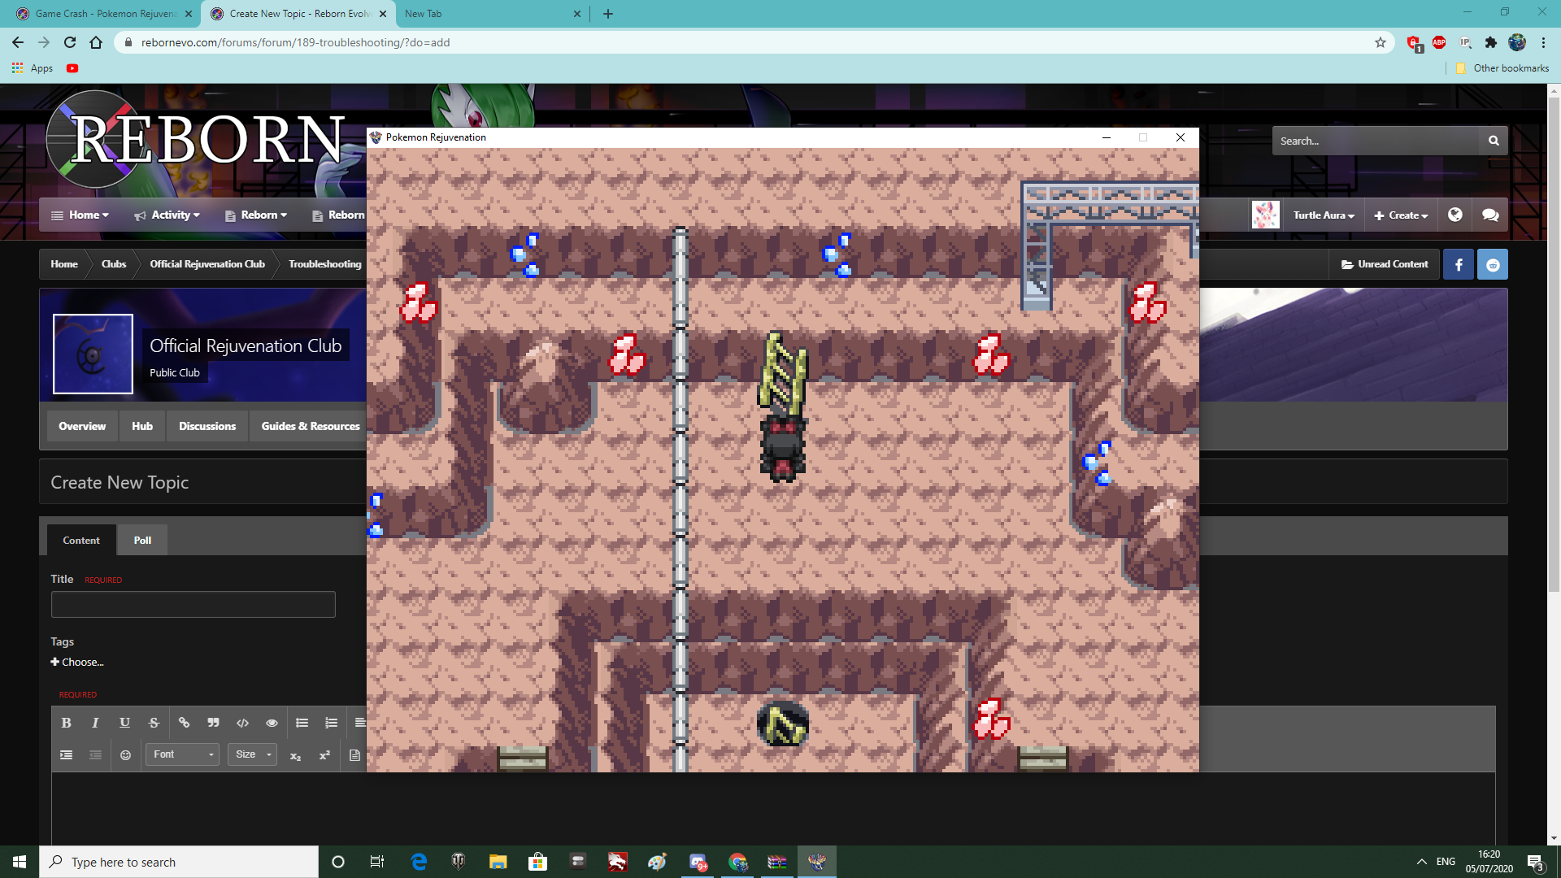Open Microsoft Edge from the taskbar
Screen dimensions: 1561x878
point(419,862)
